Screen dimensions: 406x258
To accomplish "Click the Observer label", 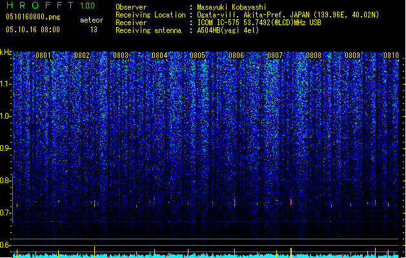I will 131,7.
